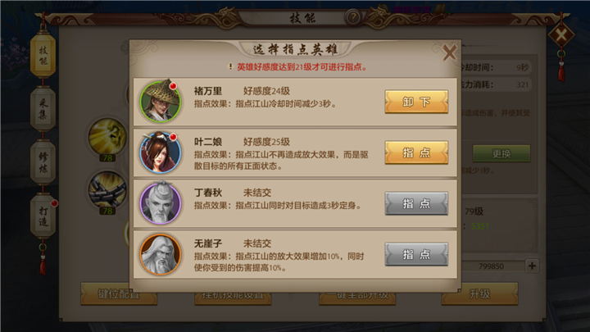The height and width of the screenshot is (332, 590).
Task: Click gray 指点 button for 无崖子
Action: [x=416, y=254]
